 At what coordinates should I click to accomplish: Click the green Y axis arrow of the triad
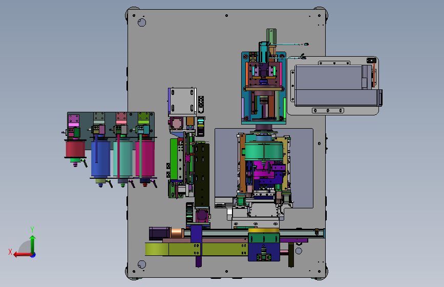[33, 244]
